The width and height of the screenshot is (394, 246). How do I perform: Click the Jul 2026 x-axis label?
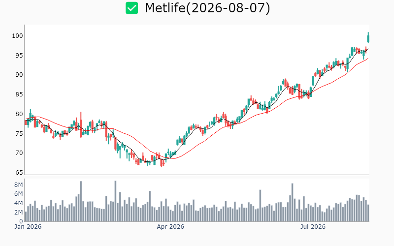(x=313, y=227)
